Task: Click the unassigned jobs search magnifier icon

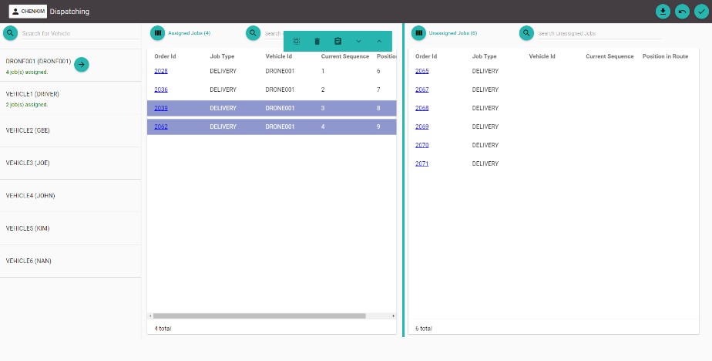Action: (526, 32)
